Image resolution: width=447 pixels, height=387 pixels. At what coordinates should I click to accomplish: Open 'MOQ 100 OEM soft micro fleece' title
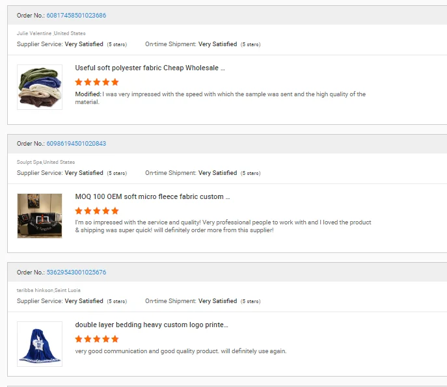152,196
